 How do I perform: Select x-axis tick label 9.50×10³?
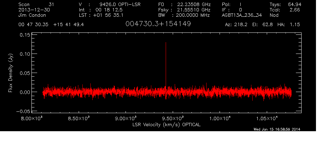[x=173, y=118]
